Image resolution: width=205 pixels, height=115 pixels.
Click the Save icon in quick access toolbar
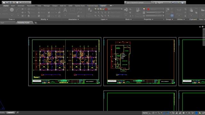coord(11,3)
